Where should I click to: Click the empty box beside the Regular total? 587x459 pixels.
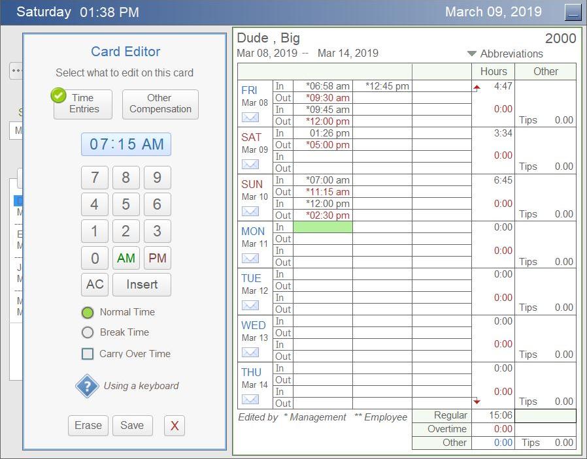tap(545, 416)
